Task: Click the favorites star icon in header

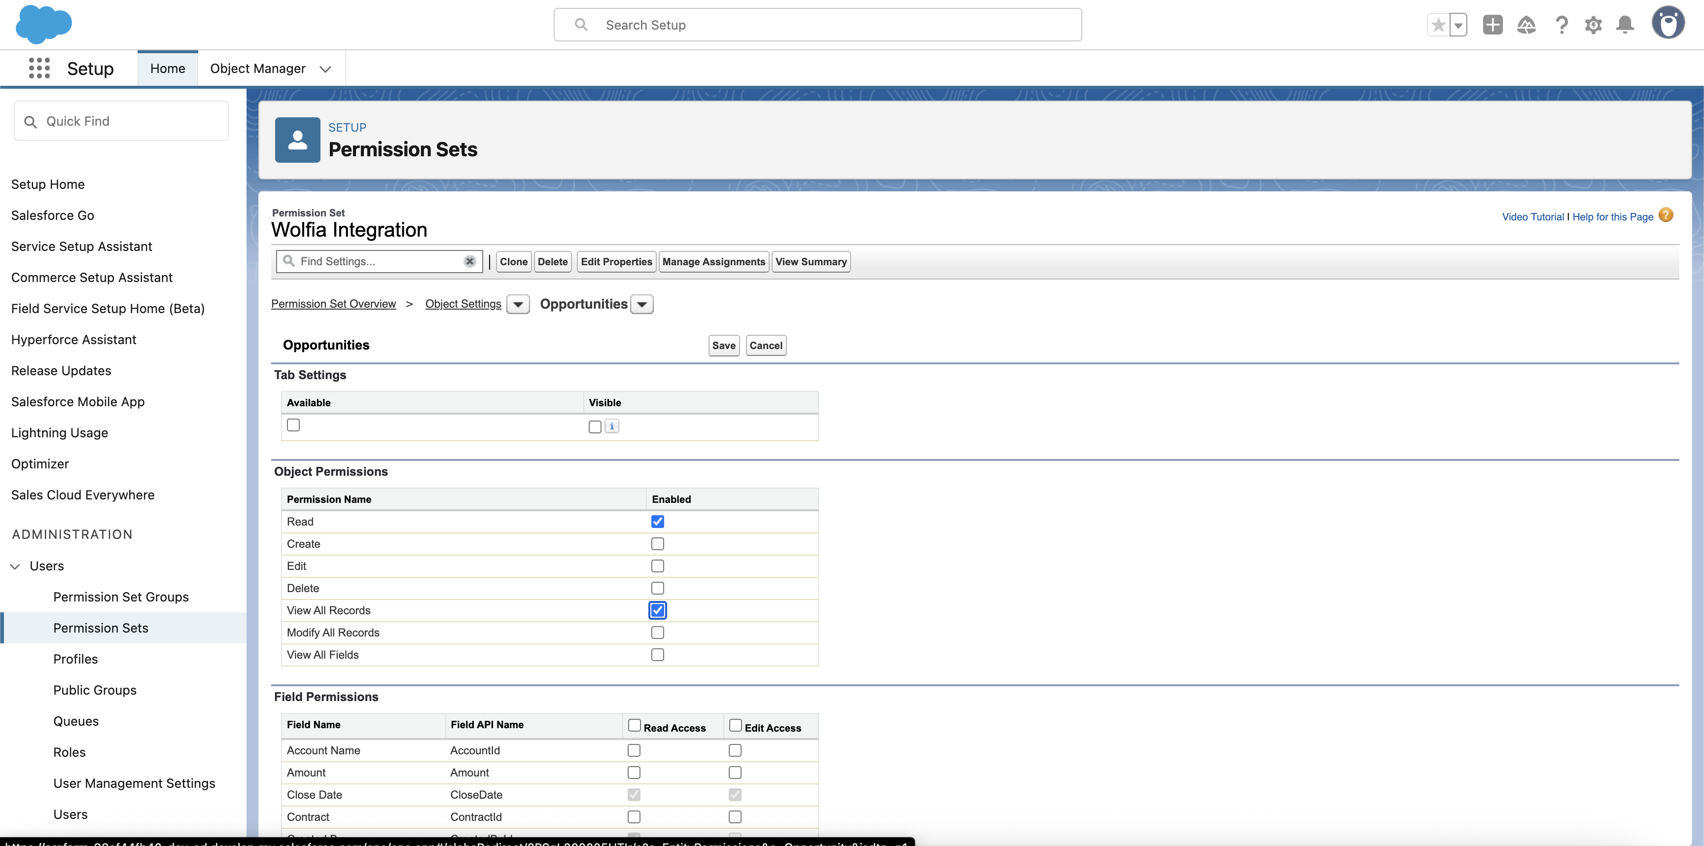Action: (x=1438, y=25)
